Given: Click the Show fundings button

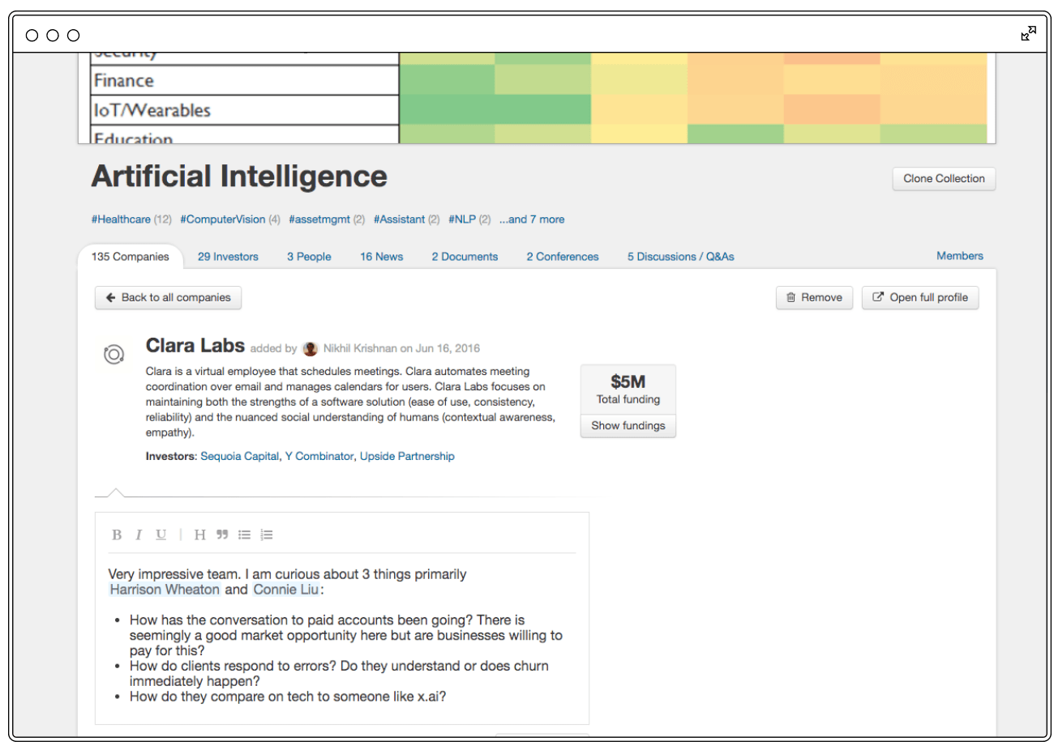Looking at the screenshot, I should 628,425.
